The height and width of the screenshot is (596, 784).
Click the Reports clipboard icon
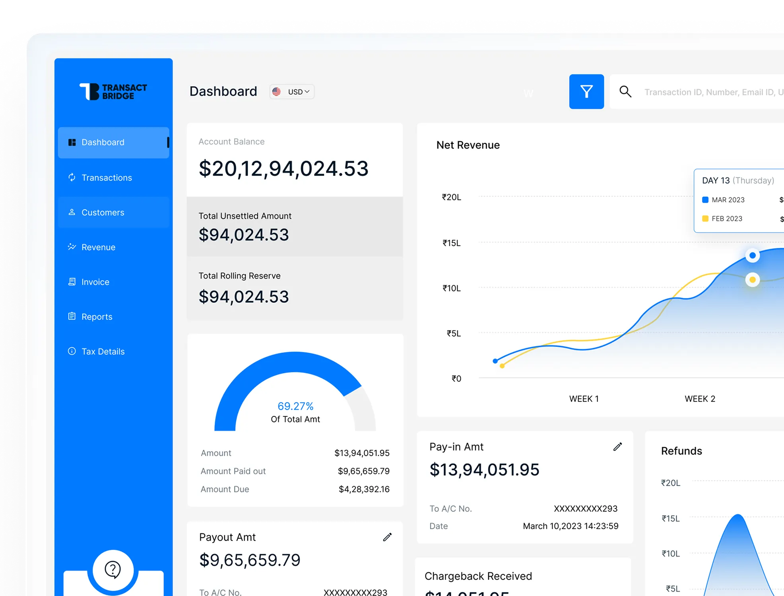click(72, 316)
